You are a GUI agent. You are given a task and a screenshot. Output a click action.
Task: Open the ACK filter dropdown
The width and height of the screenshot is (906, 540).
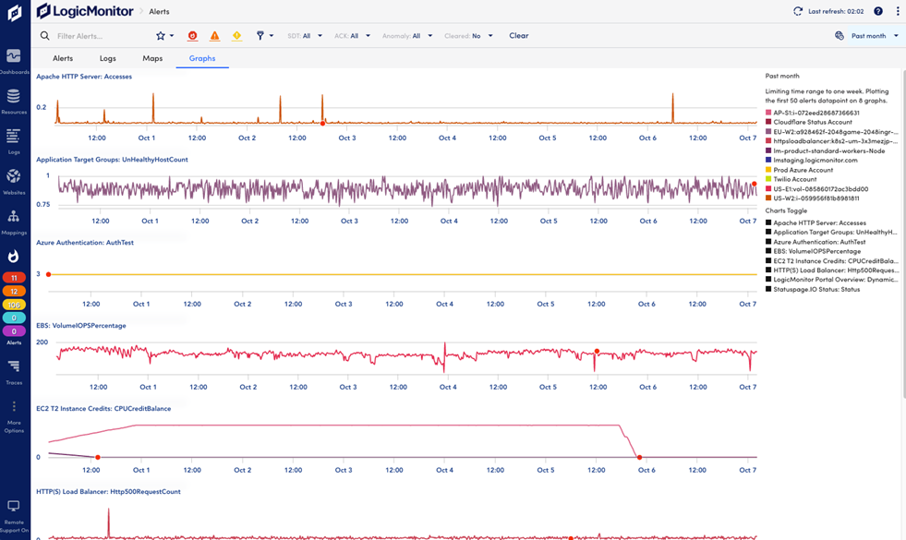coord(352,36)
